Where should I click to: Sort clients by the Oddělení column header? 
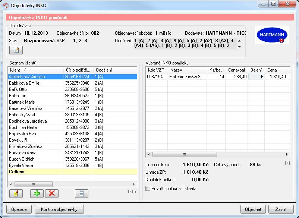coord(115,70)
